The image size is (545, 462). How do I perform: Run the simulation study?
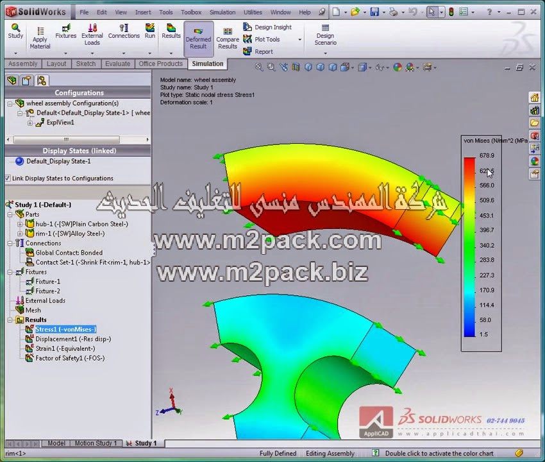tap(150, 31)
